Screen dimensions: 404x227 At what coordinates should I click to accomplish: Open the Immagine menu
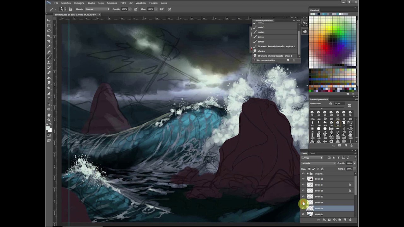pos(79,3)
